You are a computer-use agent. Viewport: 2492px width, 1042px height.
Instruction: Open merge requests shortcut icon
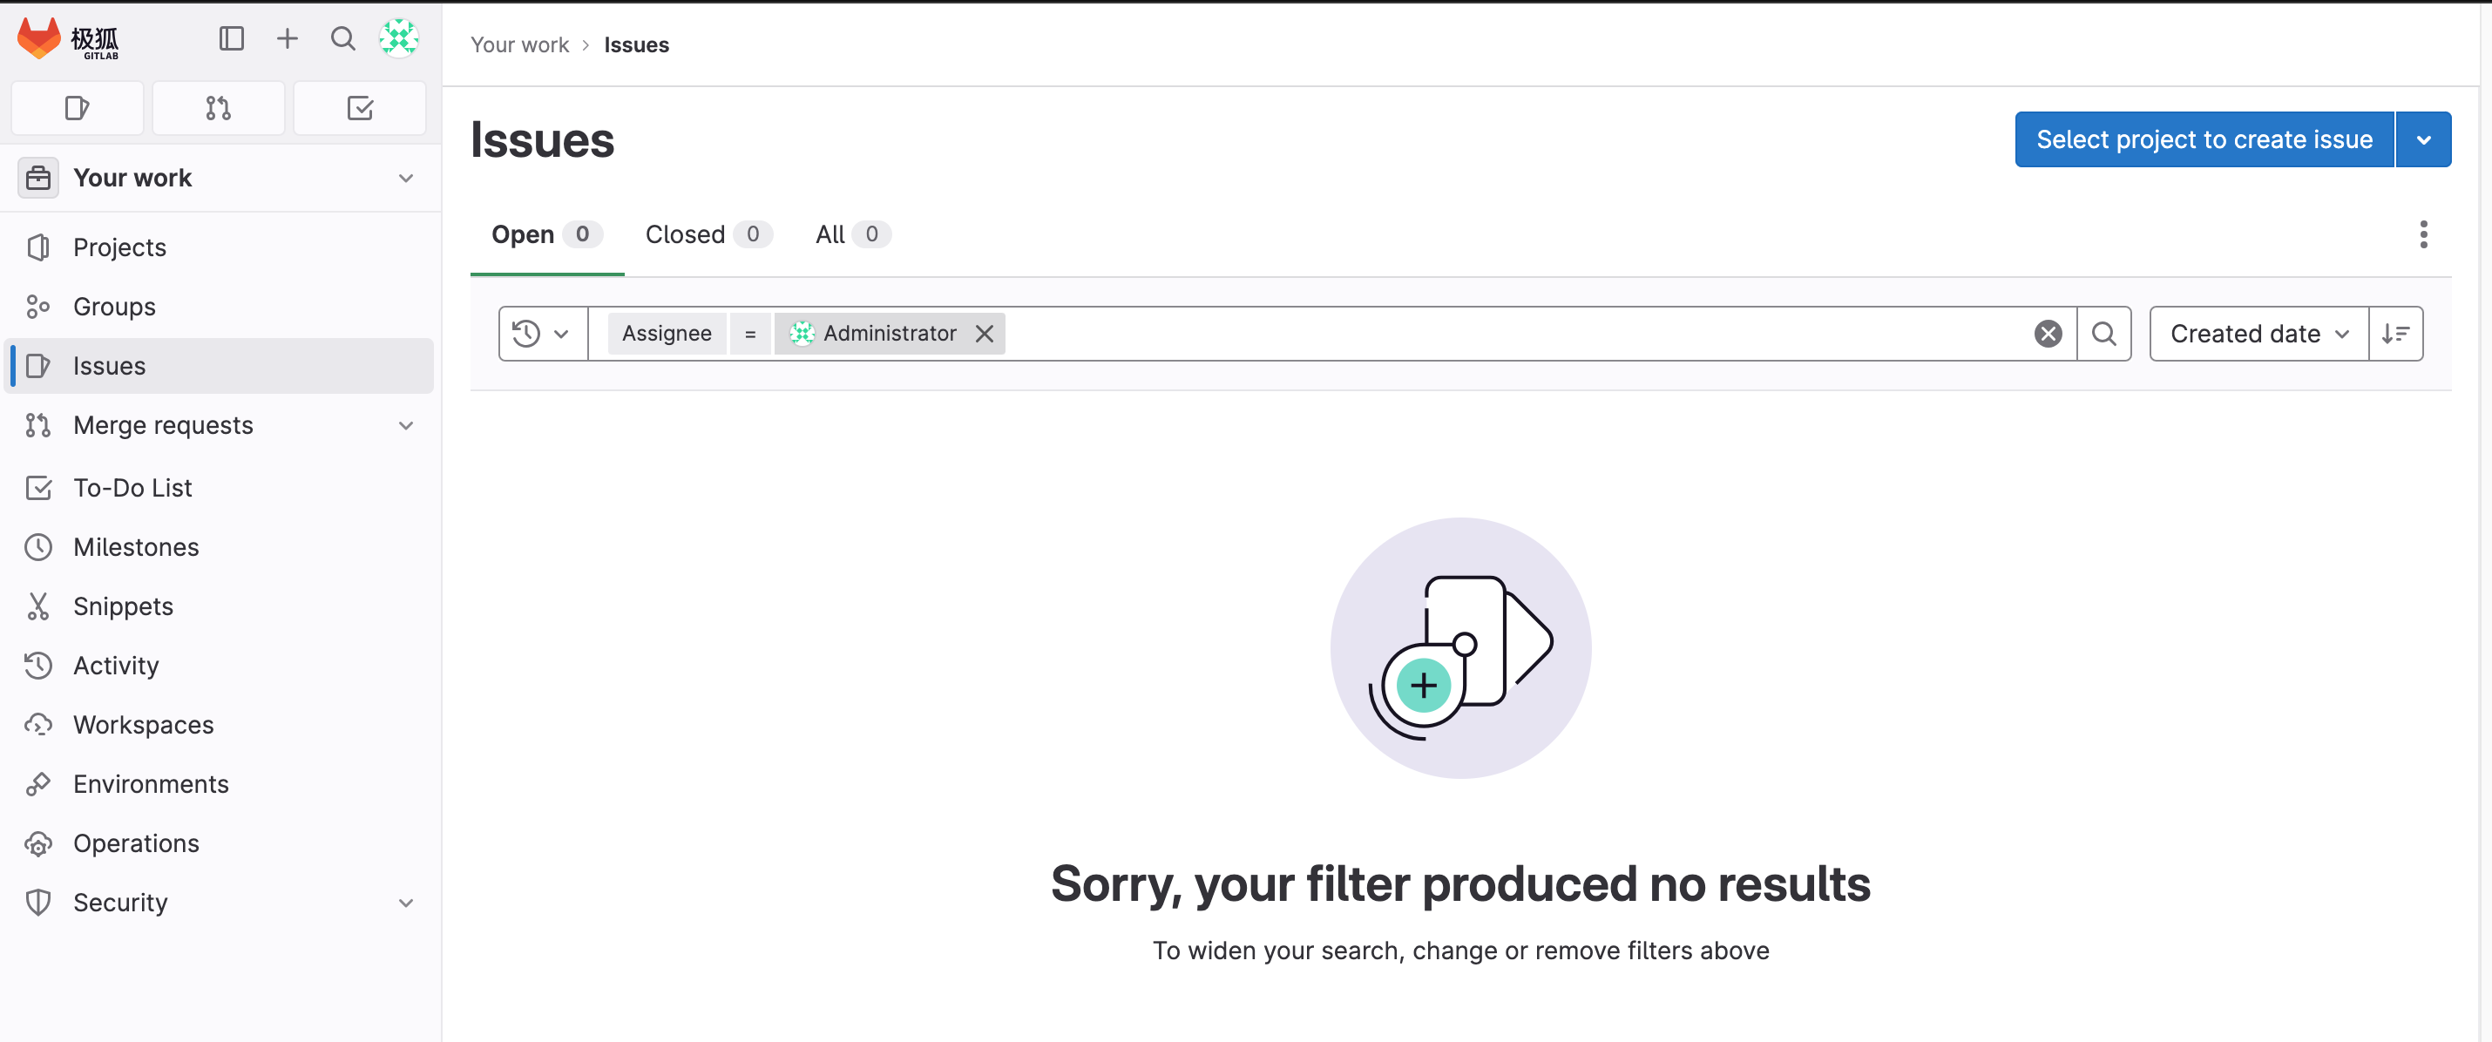219,108
